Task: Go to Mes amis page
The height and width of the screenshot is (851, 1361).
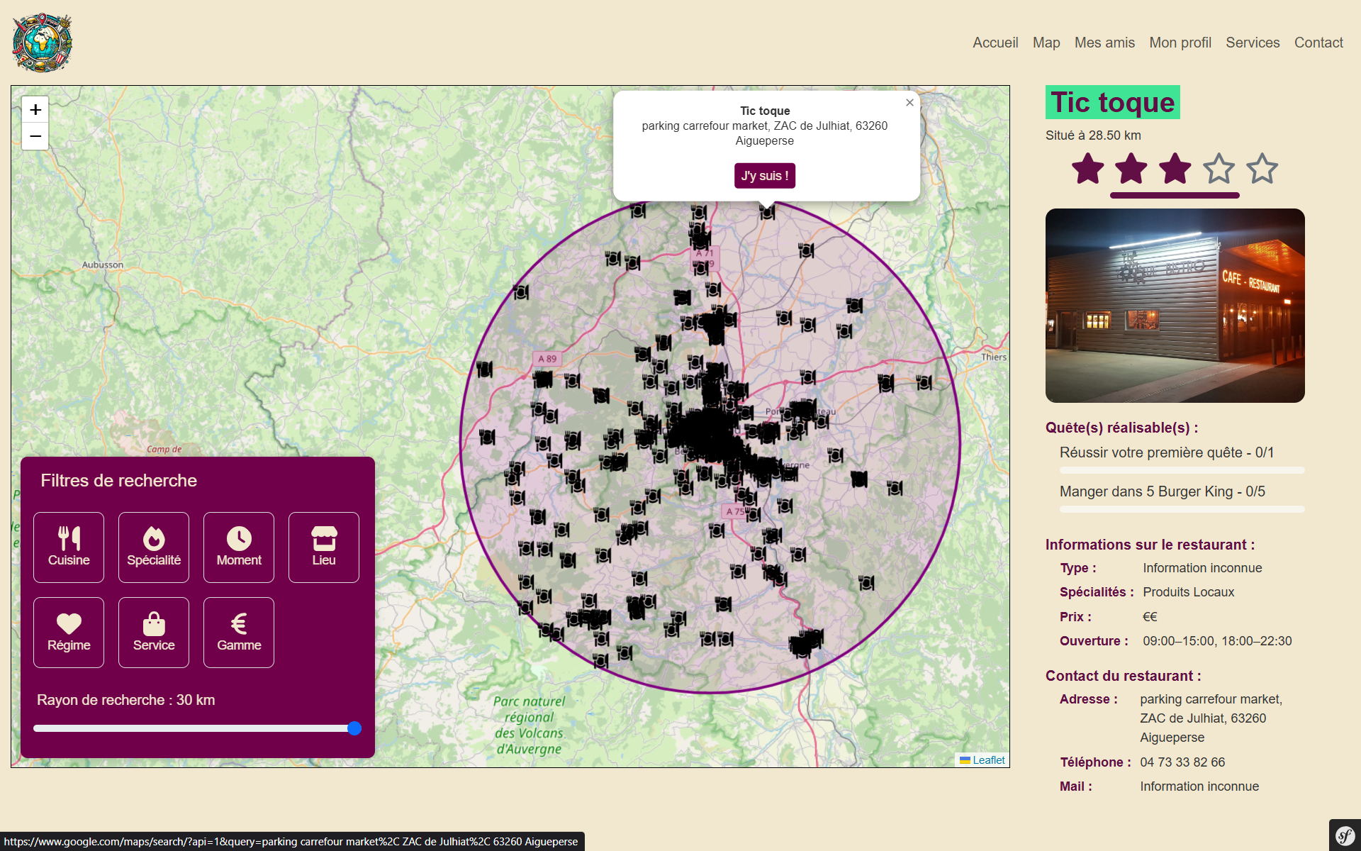Action: (1104, 43)
